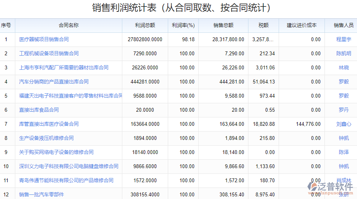Click the 合同名称 column header
Screen dimensions: 357x199
coord(68,26)
